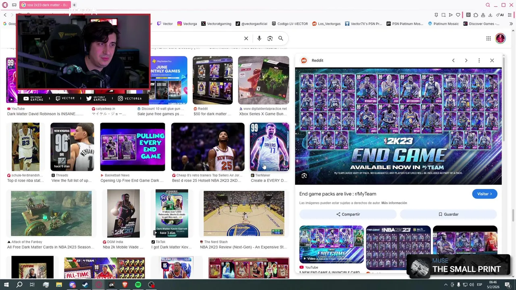Go to next image in Reddit preview panel
Screen dimensions: 516x290
[x=466, y=60]
